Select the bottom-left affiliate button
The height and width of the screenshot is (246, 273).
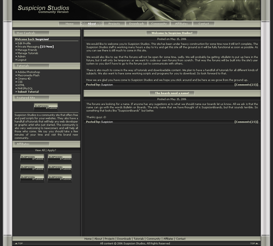(x=32, y=178)
